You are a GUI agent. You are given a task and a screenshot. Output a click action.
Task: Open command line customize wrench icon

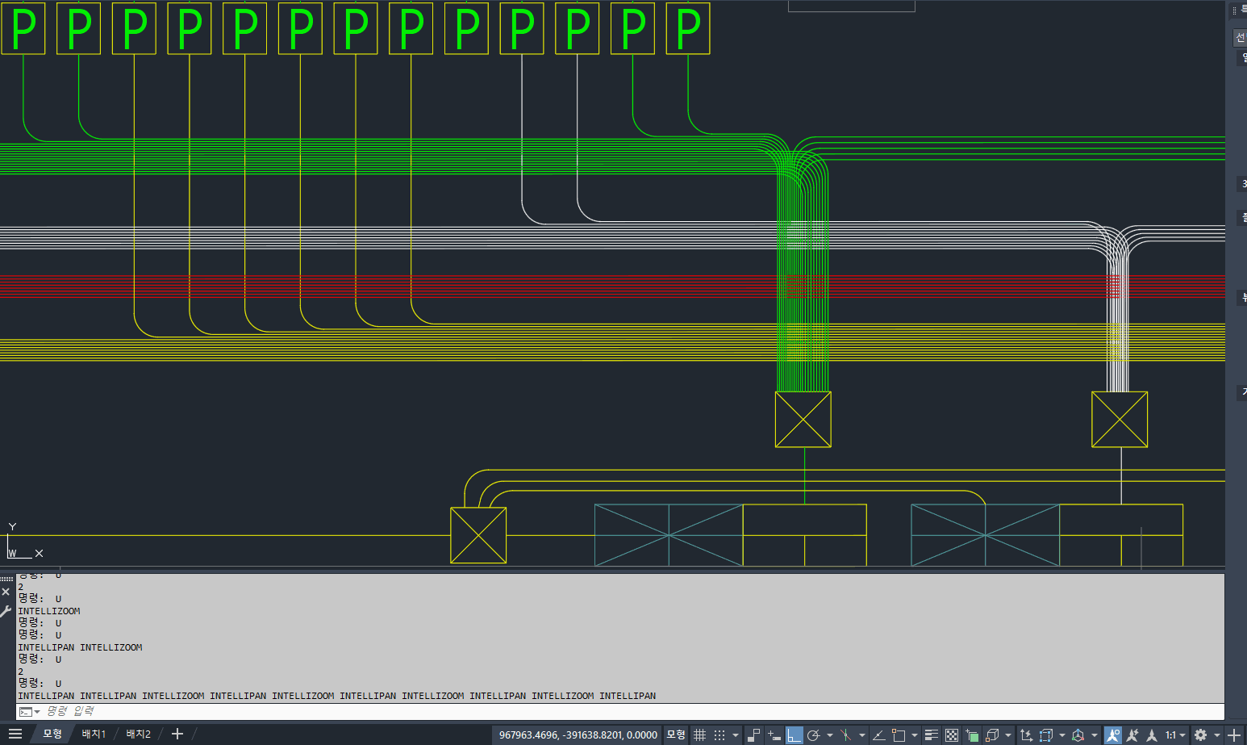(6, 611)
